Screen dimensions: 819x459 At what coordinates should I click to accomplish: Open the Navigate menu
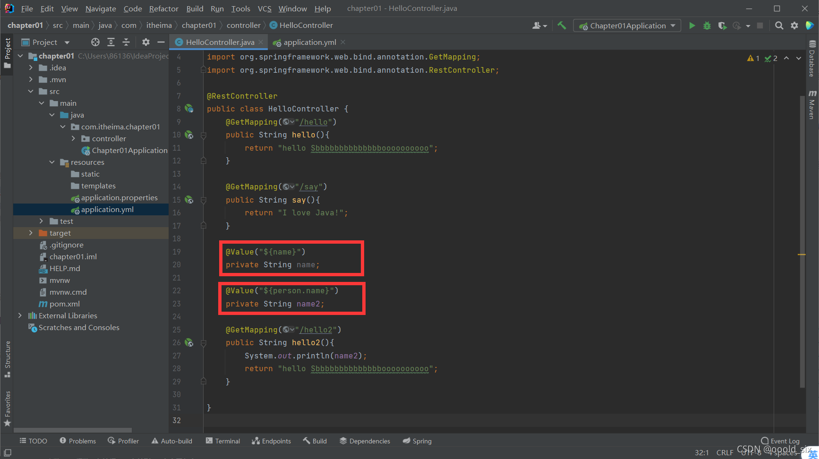(101, 8)
